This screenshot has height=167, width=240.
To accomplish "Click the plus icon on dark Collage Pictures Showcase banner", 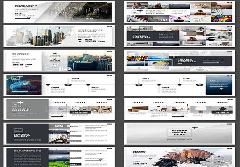I will click(x=174, y=57).
